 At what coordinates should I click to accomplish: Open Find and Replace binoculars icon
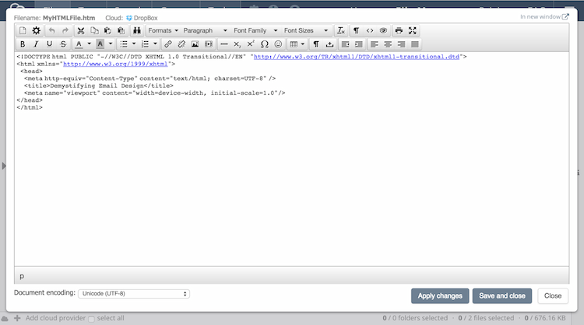click(136, 30)
